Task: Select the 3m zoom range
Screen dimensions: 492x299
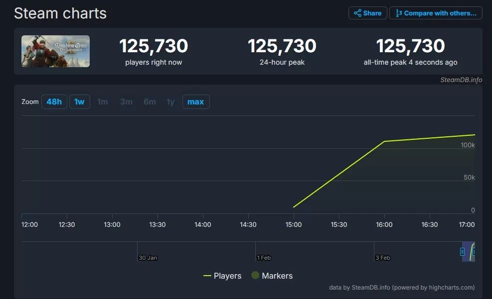Action: coord(126,102)
